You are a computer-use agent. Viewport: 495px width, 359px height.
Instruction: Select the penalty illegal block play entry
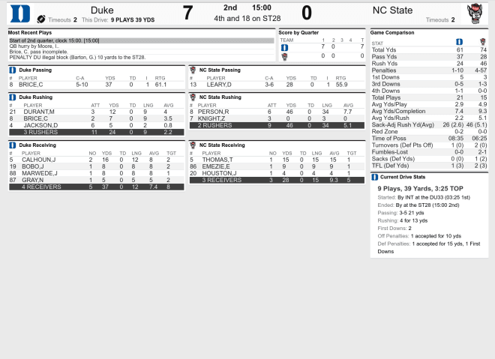77,58
